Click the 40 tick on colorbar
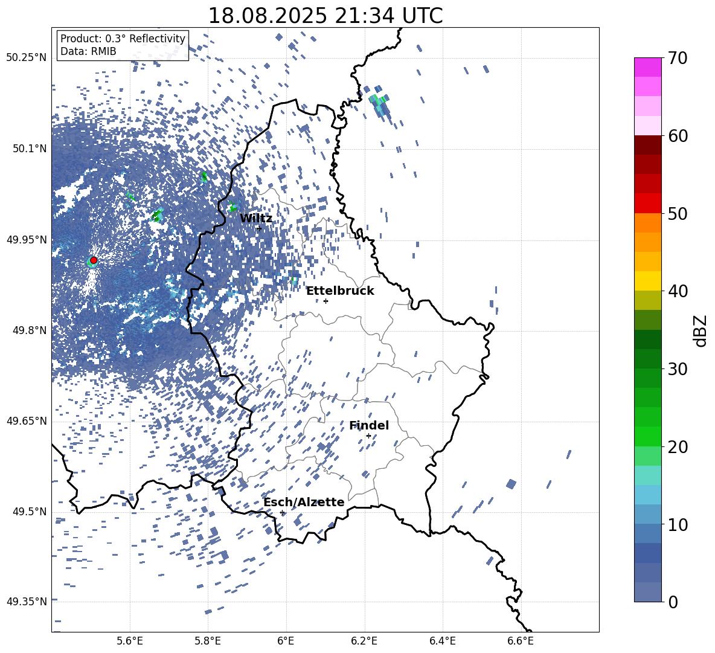This screenshot has height=653, width=715. coord(677,291)
